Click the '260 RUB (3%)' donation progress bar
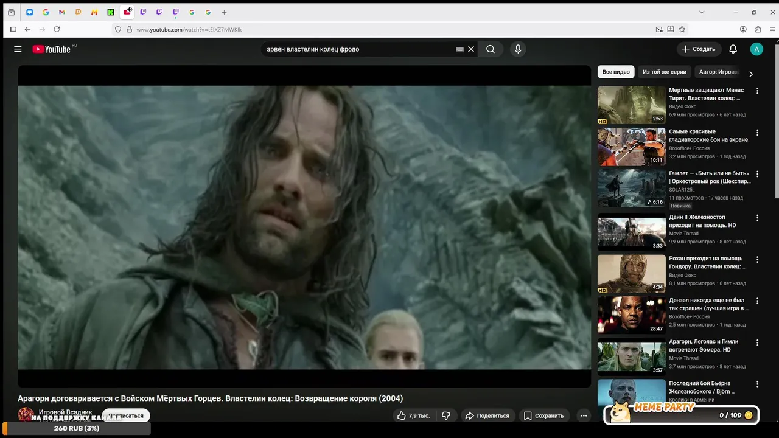This screenshot has height=438, width=779. click(75, 428)
